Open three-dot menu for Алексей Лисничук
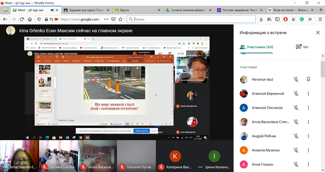The height and width of the screenshot is (172, 325). [308, 108]
